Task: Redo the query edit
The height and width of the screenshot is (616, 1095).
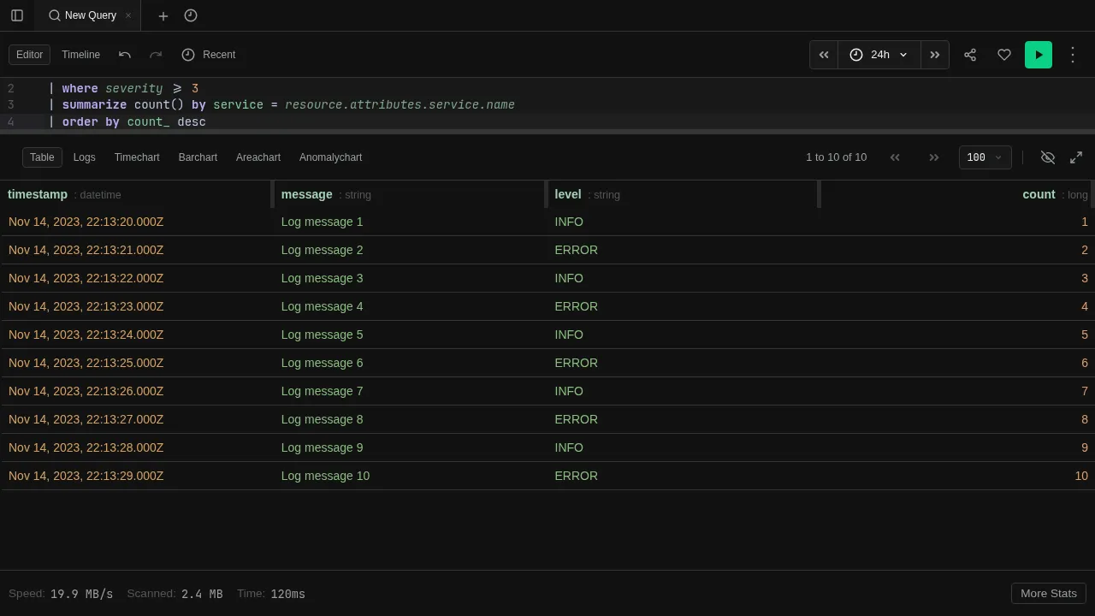Action: coord(156,55)
